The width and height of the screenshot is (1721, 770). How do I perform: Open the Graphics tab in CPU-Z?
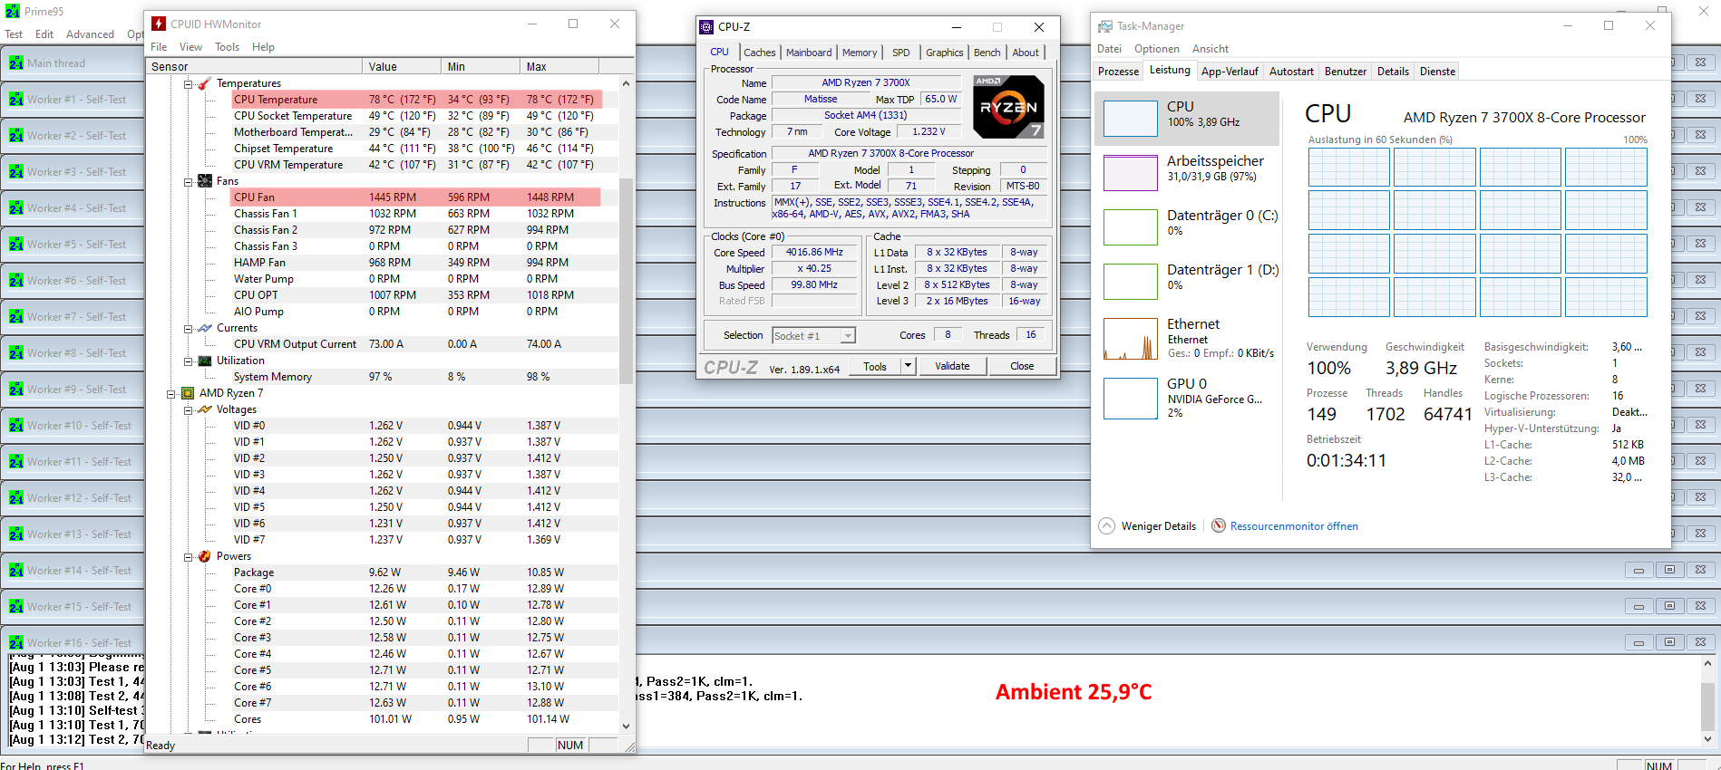(945, 53)
